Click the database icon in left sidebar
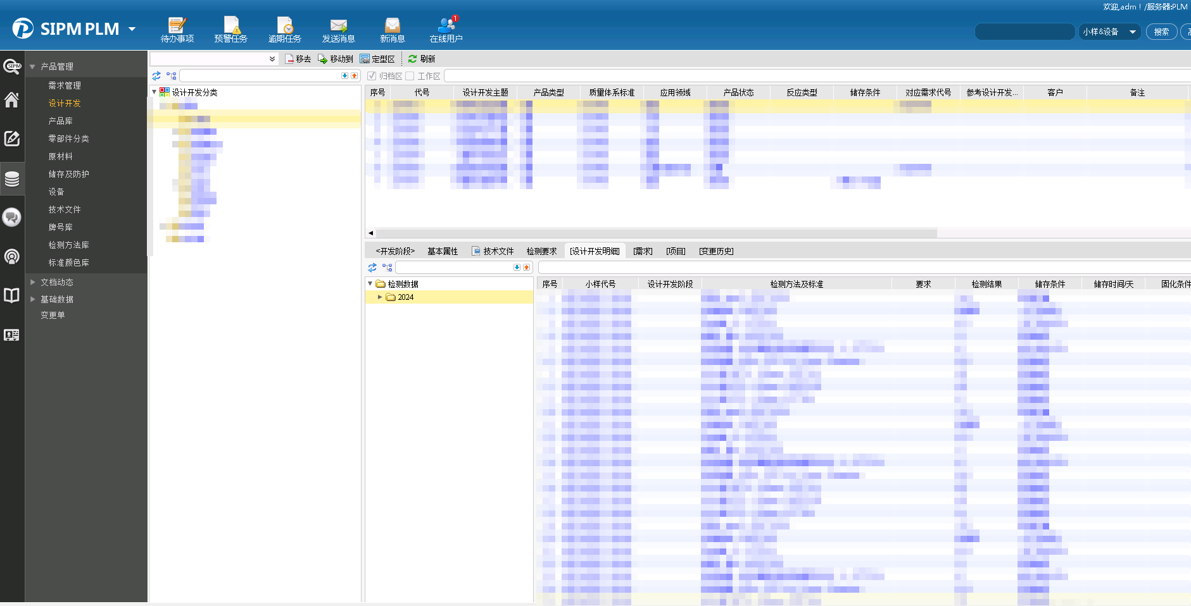This screenshot has width=1191, height=606. pos(12,179)
